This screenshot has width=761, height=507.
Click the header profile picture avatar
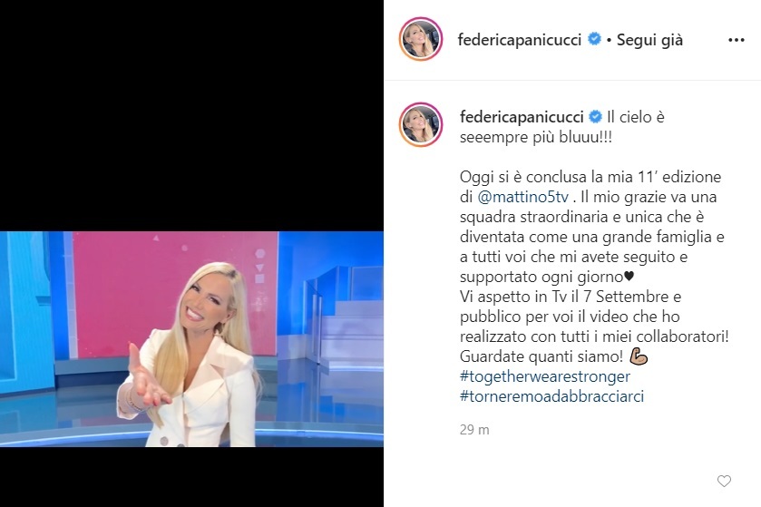(420, 39)
